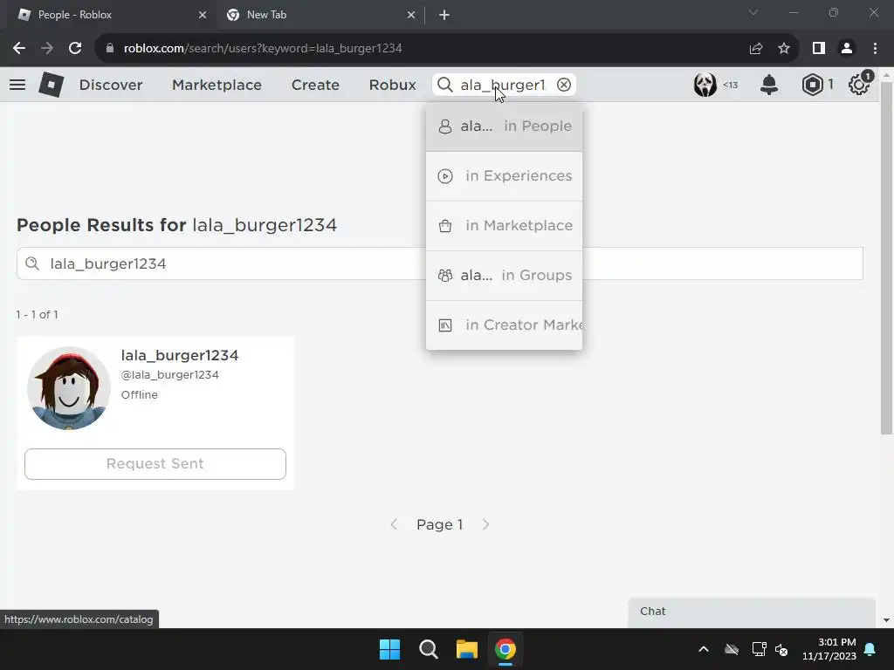Screen dimensions: 894x670
Task: Click the cloud sync tray icon
Action: tap(732, 649)
